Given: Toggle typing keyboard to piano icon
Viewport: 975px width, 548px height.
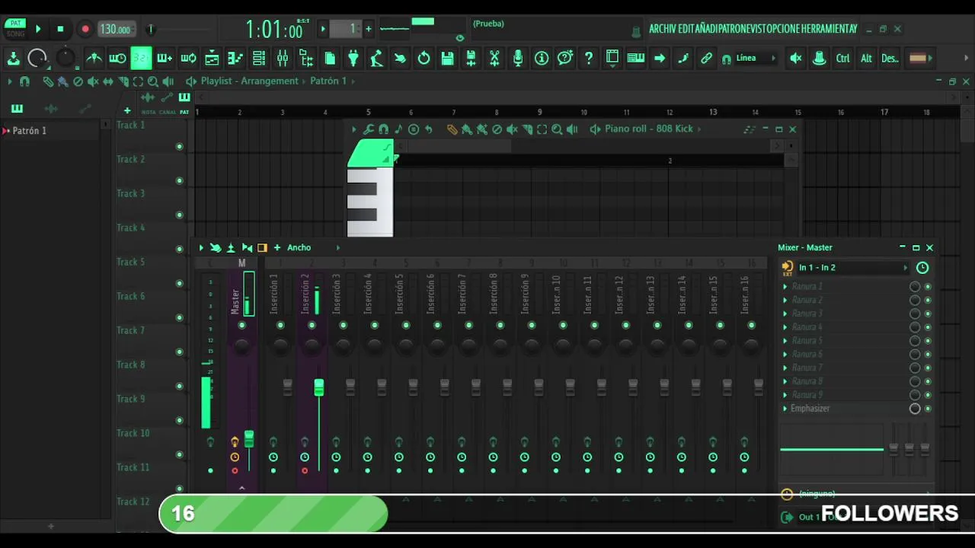Looking at the screenshot, I should click(636, 58).
